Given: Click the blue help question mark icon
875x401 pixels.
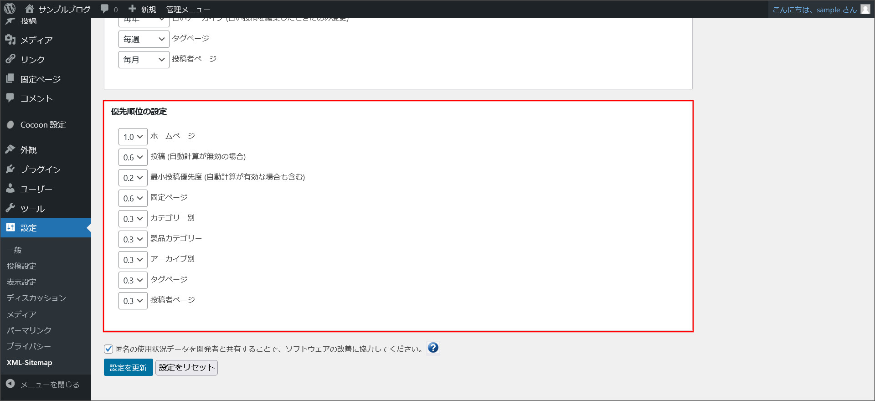Looking at the screenshot, I should click(x=433, y=348).
